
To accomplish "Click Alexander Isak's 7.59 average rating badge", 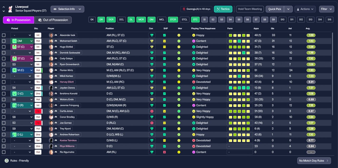I will (x=311, y=35).
